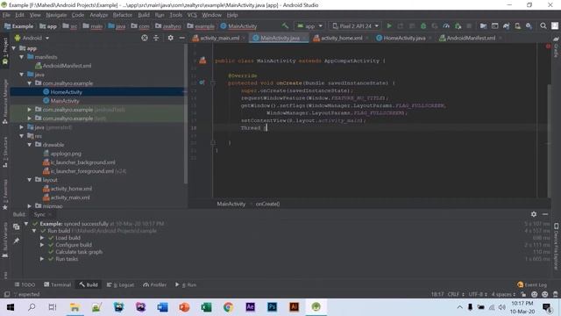Sync project with Gradle files icon
The width and height of the screenshot is (561, 316).
coord(506,25)
